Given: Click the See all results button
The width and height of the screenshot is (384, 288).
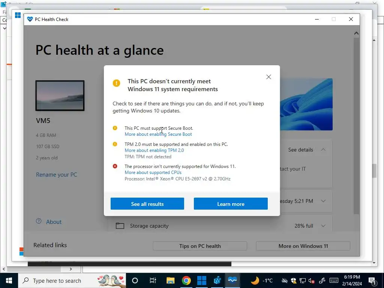Looking at the screenshot, I should (147, 204).
